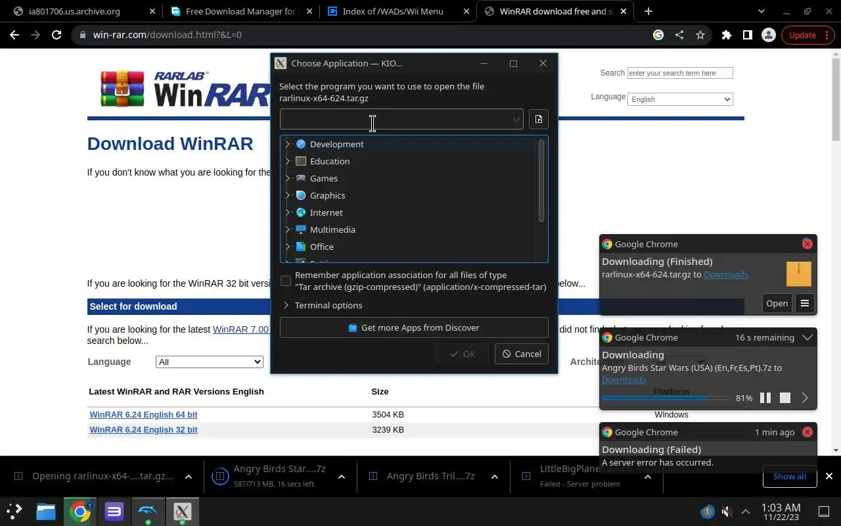Click the Google icon in address bar
This screenshot has height=526, width=841.
[658, 35]
